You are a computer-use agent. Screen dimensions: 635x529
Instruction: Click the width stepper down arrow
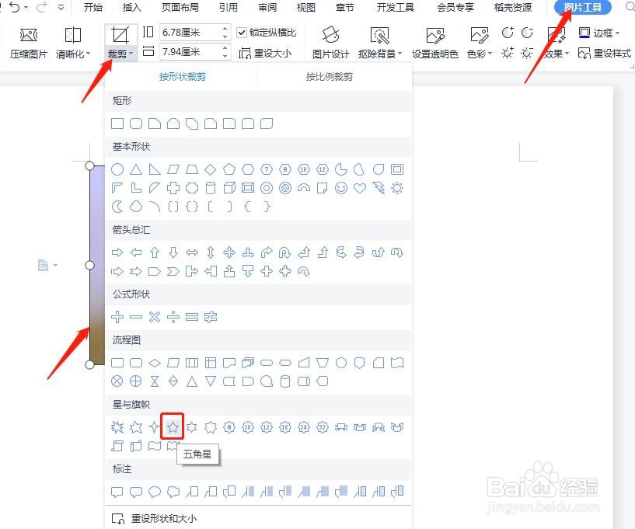click(x=225, y=56)
